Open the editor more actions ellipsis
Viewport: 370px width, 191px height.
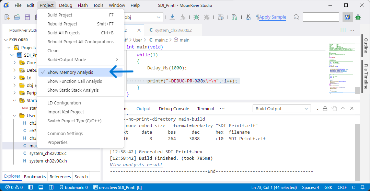[x=352, y=30]
